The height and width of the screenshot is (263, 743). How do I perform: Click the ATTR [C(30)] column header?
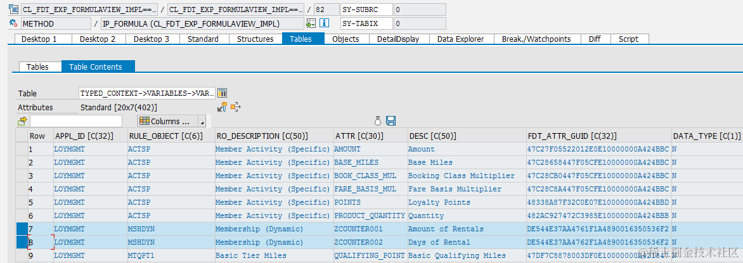coord(371,136)
